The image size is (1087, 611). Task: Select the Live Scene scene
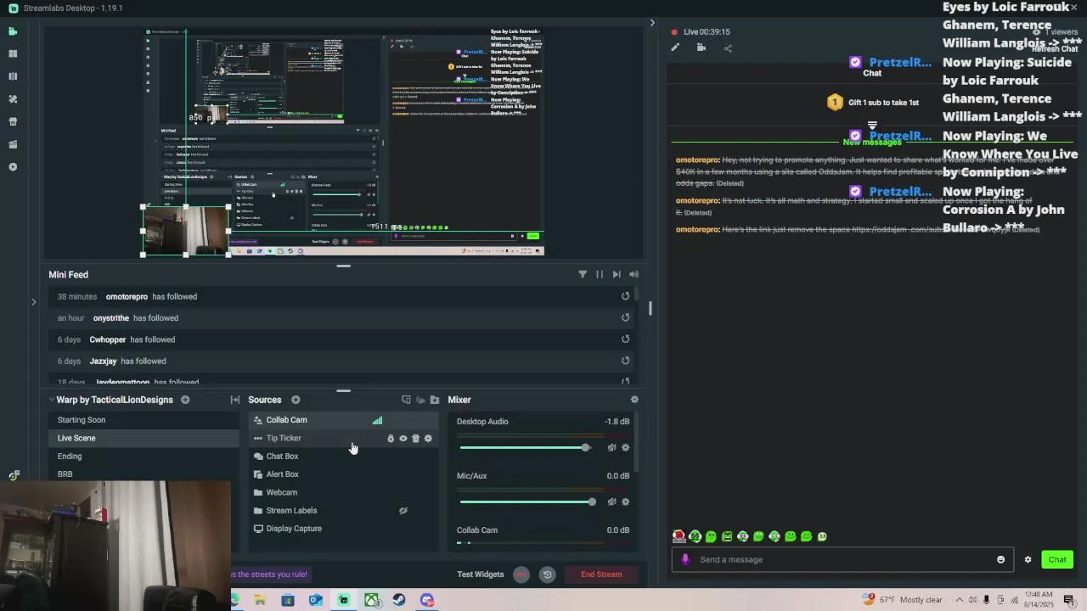click(144, 438)
